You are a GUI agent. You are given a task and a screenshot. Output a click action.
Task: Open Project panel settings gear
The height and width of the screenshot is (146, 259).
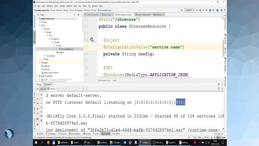click(78, 15)
